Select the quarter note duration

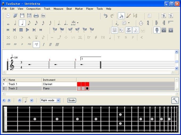click(x=22, y=23)
